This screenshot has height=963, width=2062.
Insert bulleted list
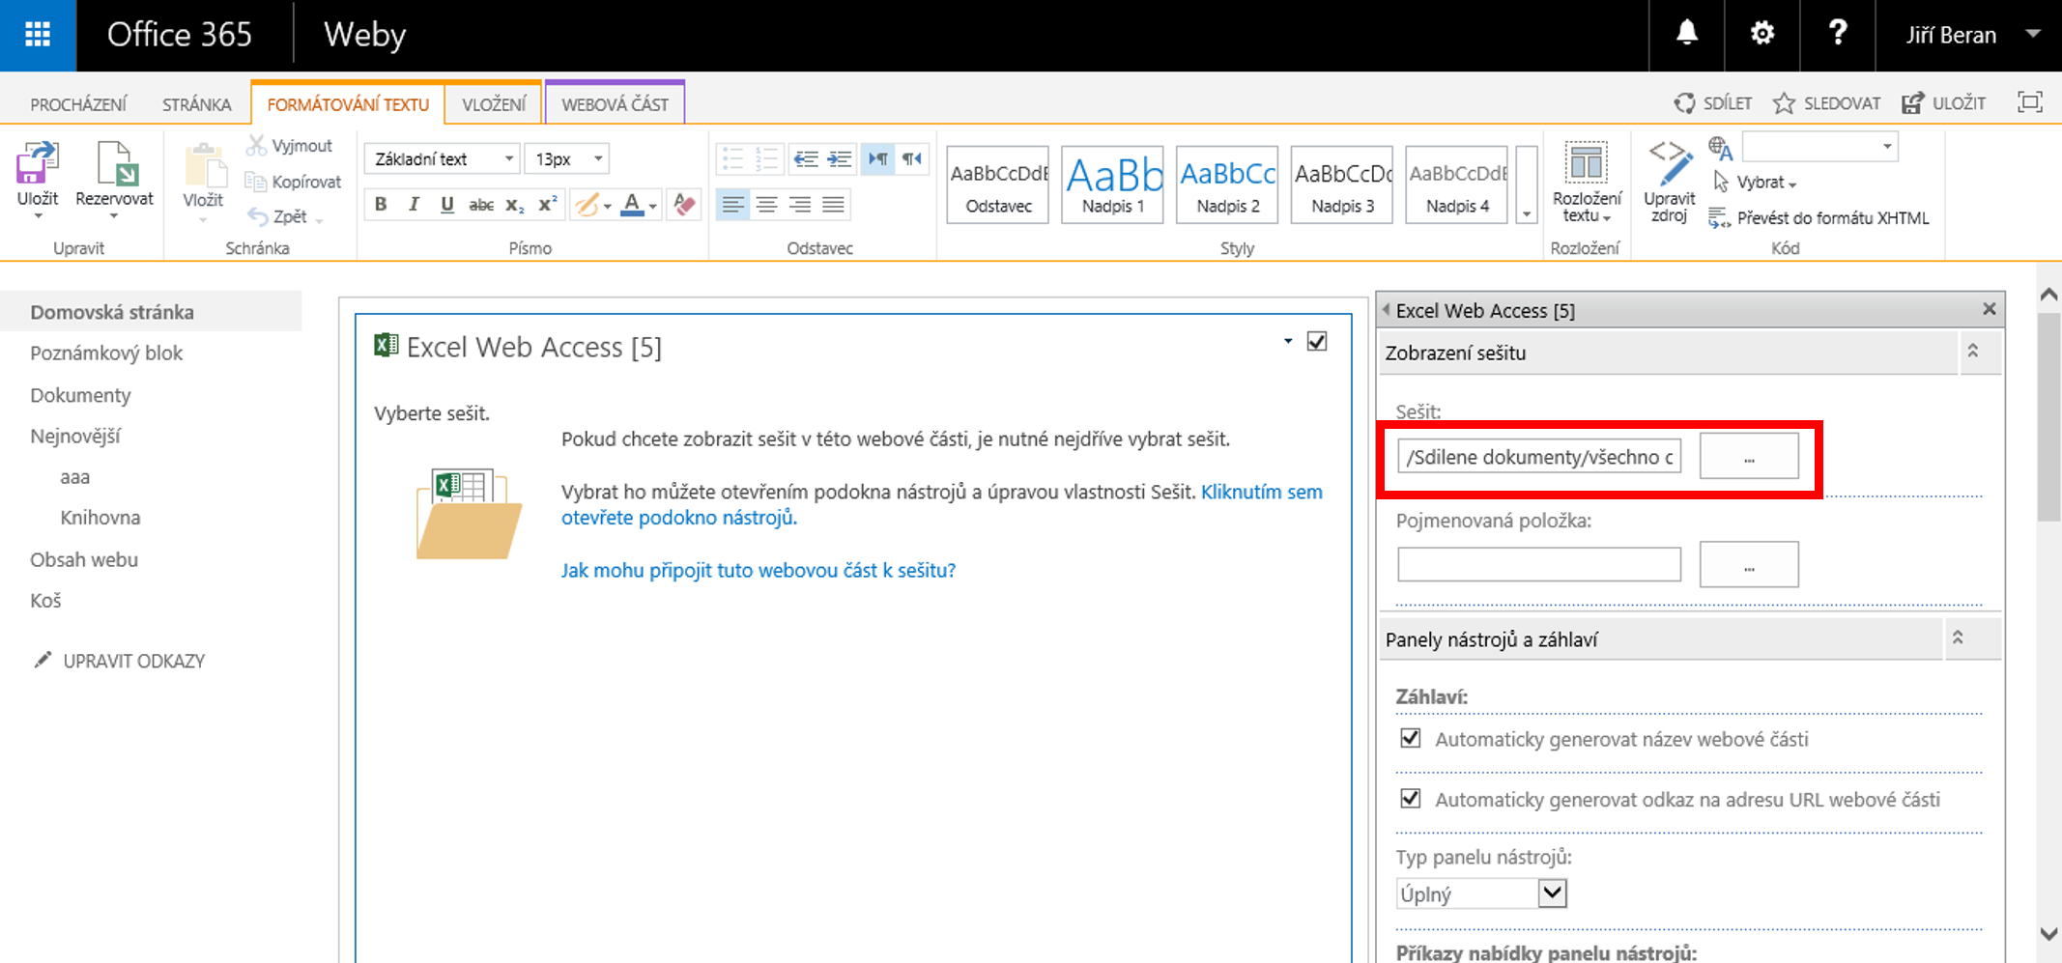click(x=733, y=158)
